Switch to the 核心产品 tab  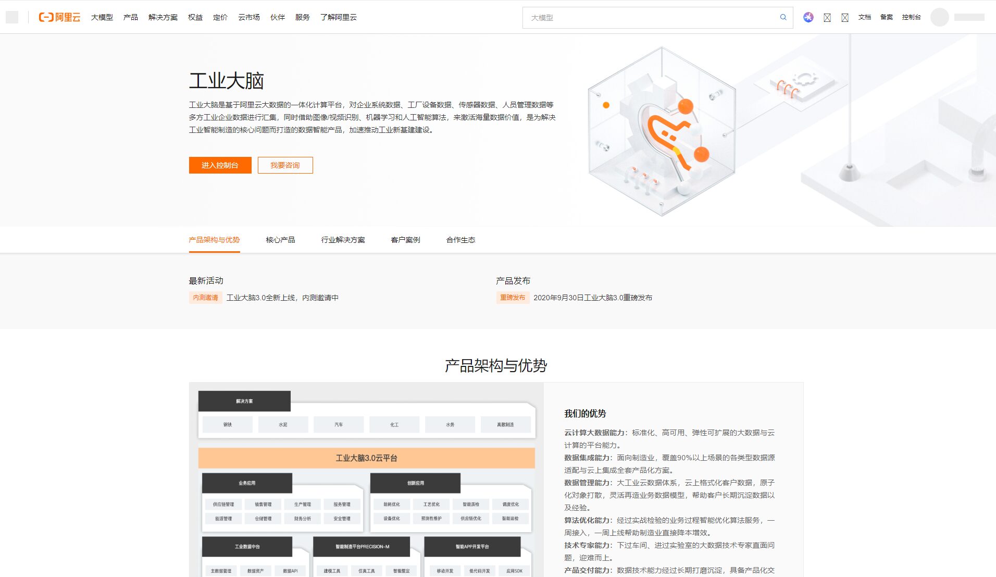click(280, 240)
